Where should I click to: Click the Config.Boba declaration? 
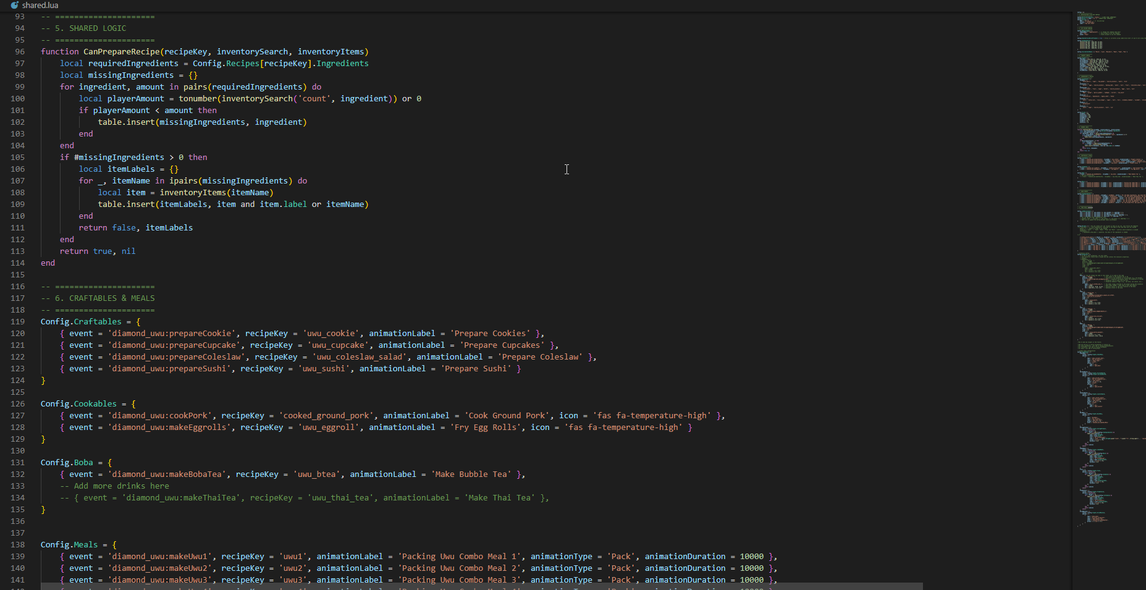click(68, 462)
